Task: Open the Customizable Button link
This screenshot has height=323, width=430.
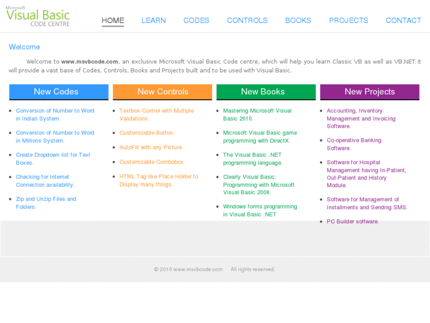Action: click(147, 133)
